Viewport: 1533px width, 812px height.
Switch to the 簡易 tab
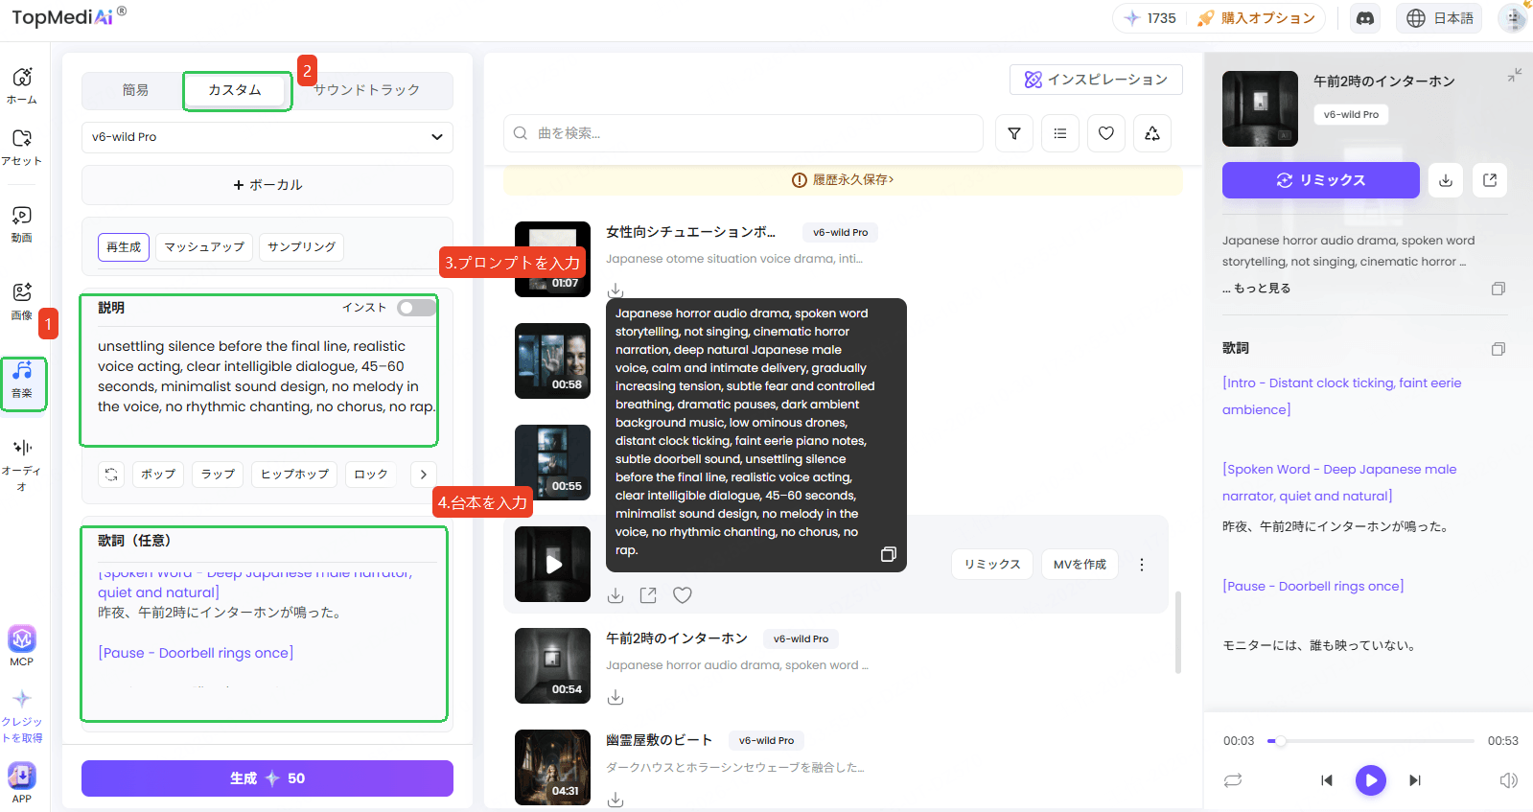click(x=135, y=90)
